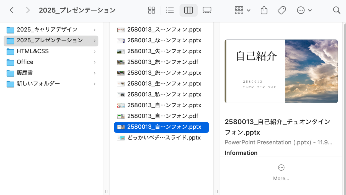Expand the 新しいフォルダー chevron
Screen dimensions: 346x195
pos(94,84)
